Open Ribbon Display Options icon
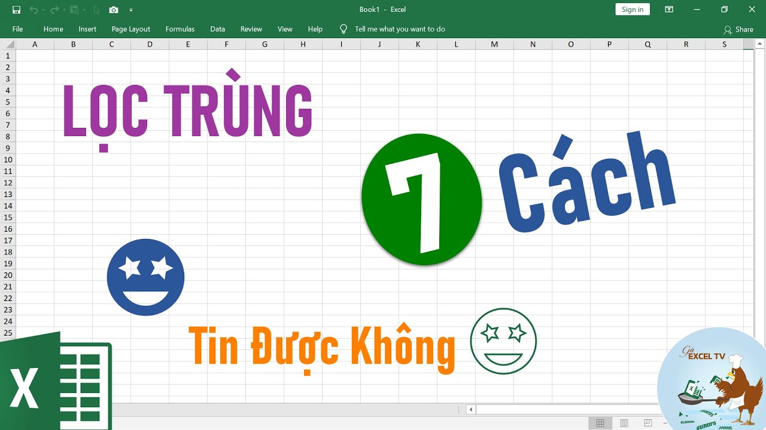The width and height of the screenshot is (766, 430). [669, 10]
